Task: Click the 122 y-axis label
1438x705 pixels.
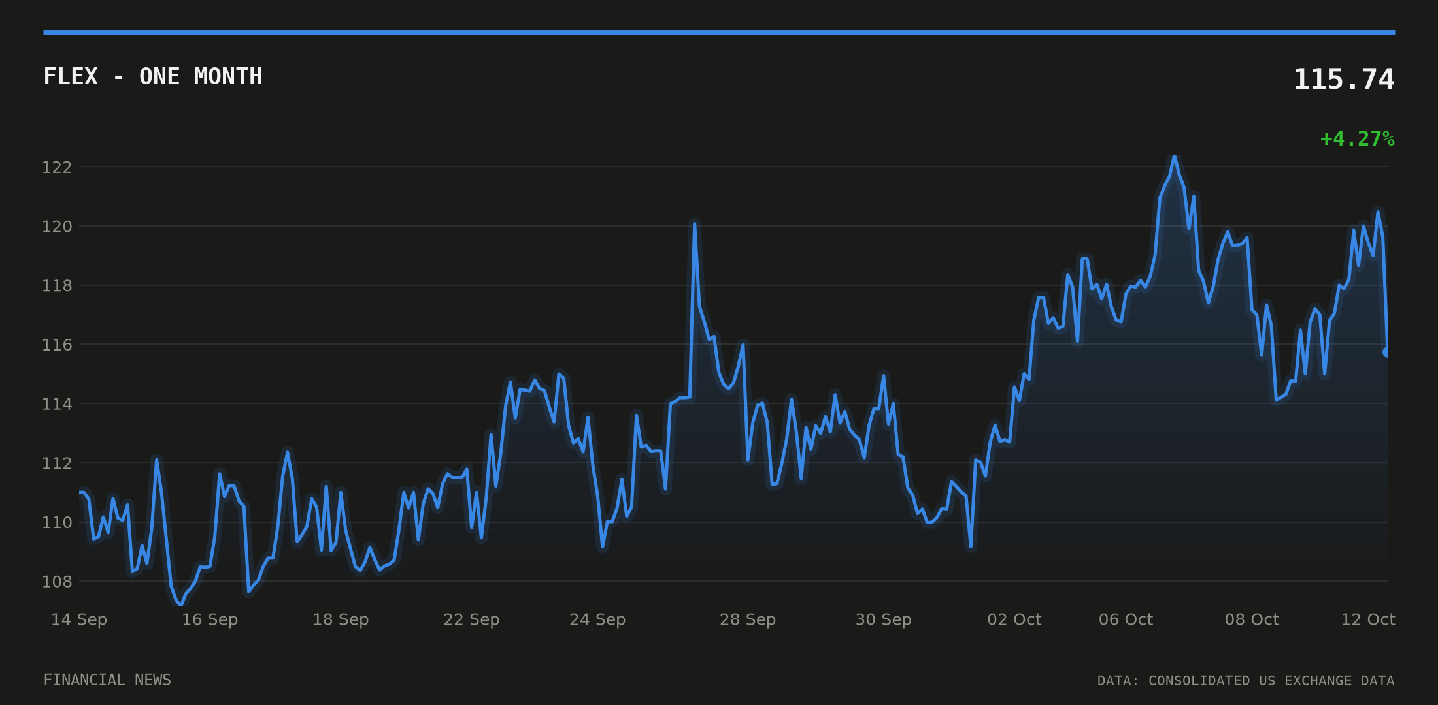Action: pos(57,168)
